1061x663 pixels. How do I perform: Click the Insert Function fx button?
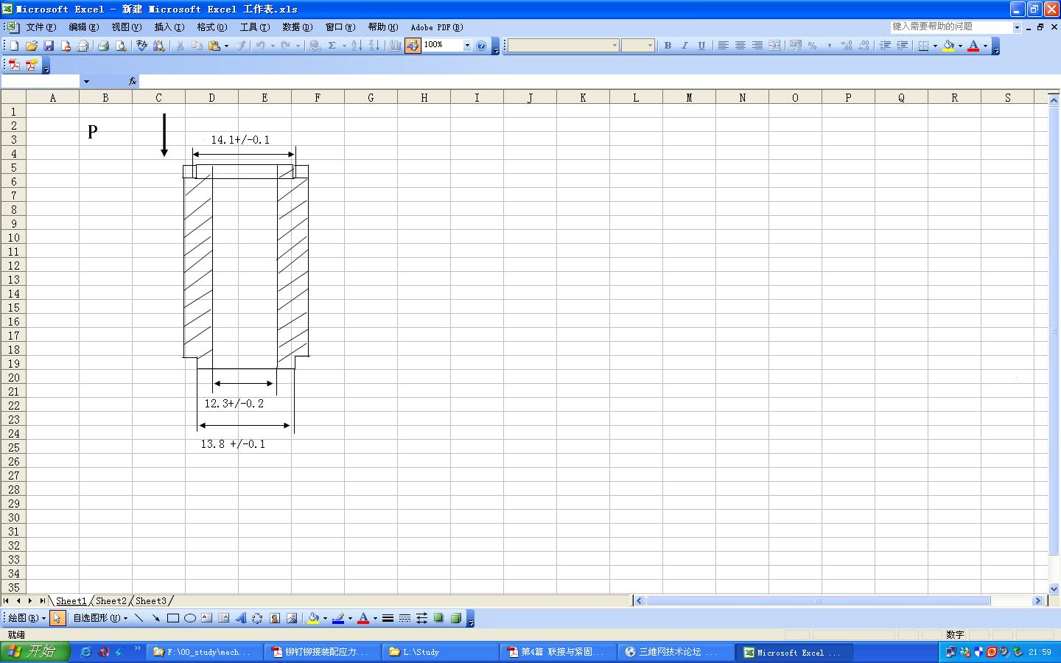tap(133, 82)
